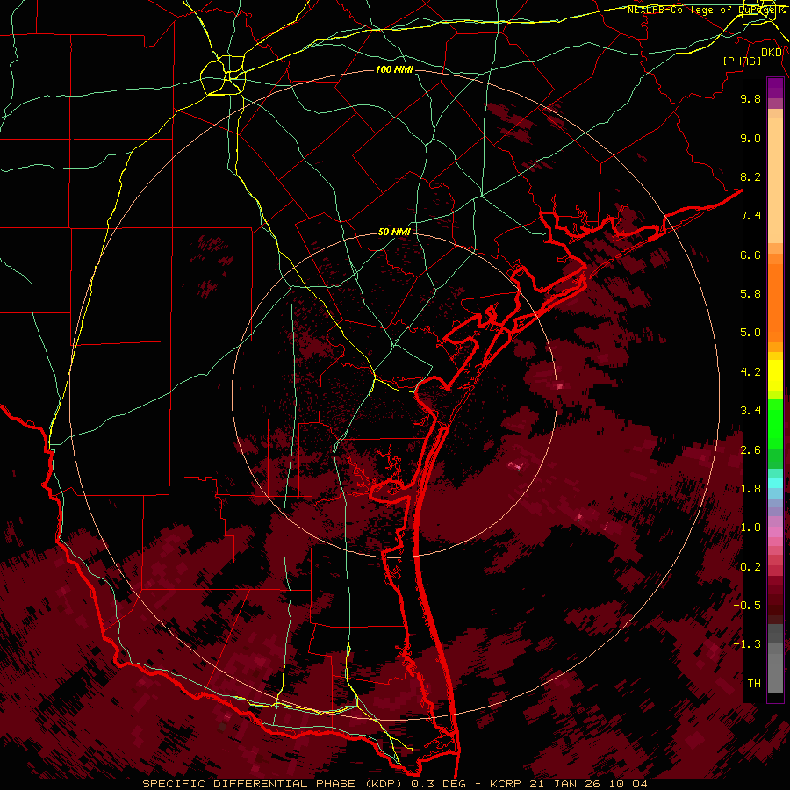Click the 2.6 value on the color scale
Viewport: 790px width, 790px height.
tap(750, 450)
